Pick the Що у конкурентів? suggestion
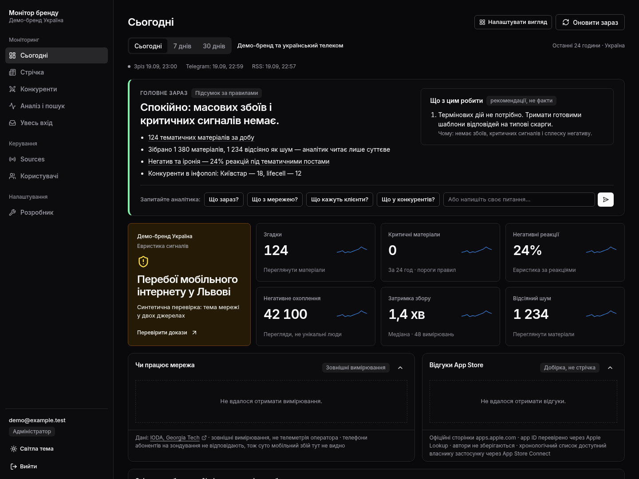The width and height of the screenshot is (639, 479). tap(408, 200)
